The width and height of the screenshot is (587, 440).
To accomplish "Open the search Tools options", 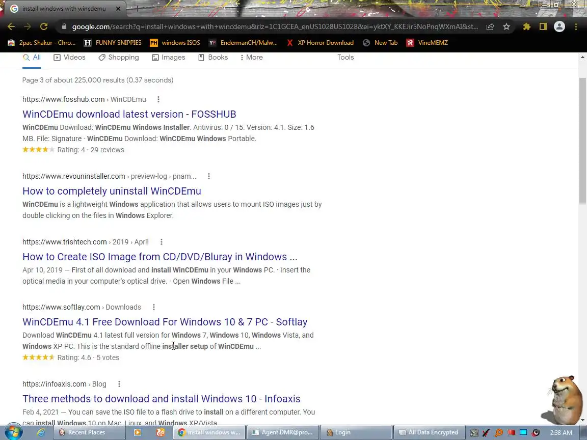I will tap(345, 57).
